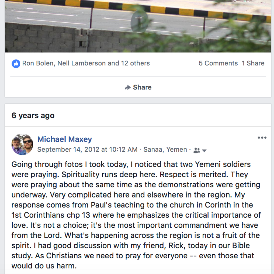The width and height of the screenshot is (274, 274).
Task: Click the blue thumbs-up Like reaction icon
Action: pyautogui.click(x=16, y=64)
